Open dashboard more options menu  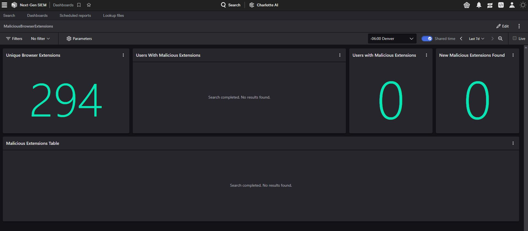(519, 26)
